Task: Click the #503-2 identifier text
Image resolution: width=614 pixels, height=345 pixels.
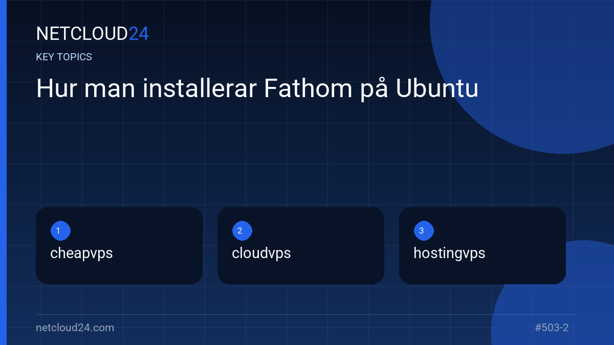Action: point(552,328)
